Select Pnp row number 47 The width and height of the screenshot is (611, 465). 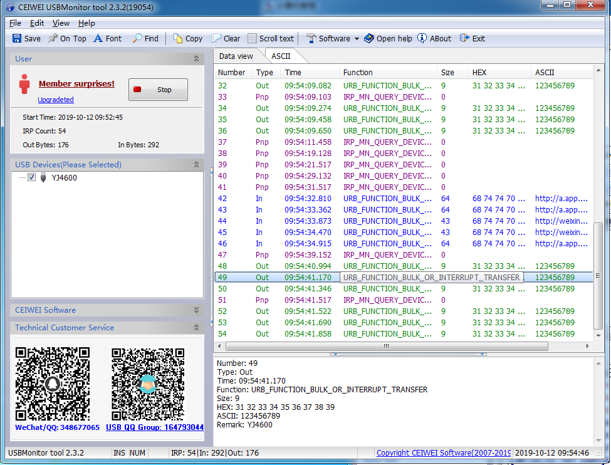pyautogui.click(x=404, y=255)
